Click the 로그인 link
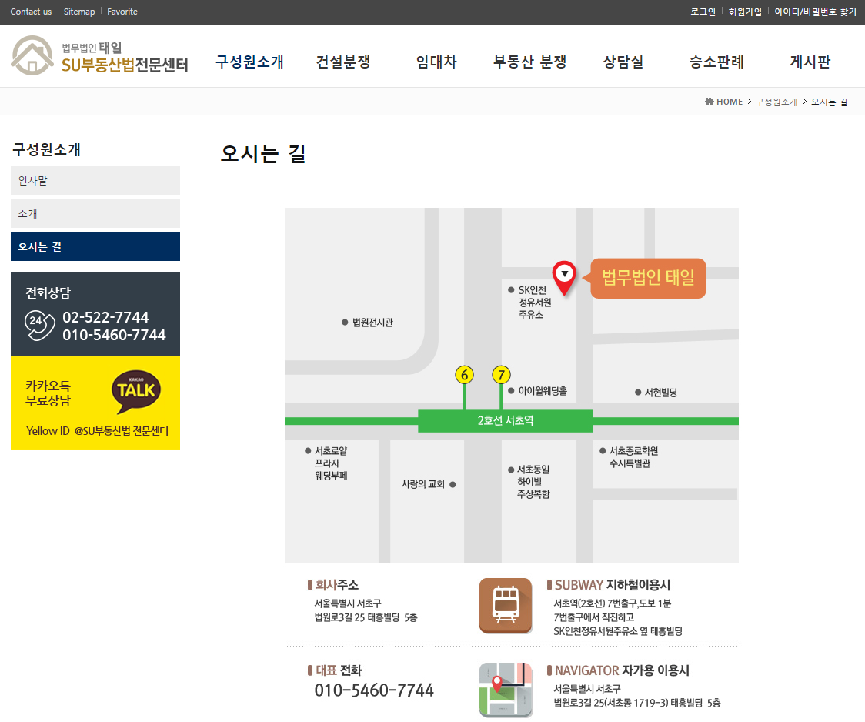Viewport: 865px width, 722px height. point(703,12)
